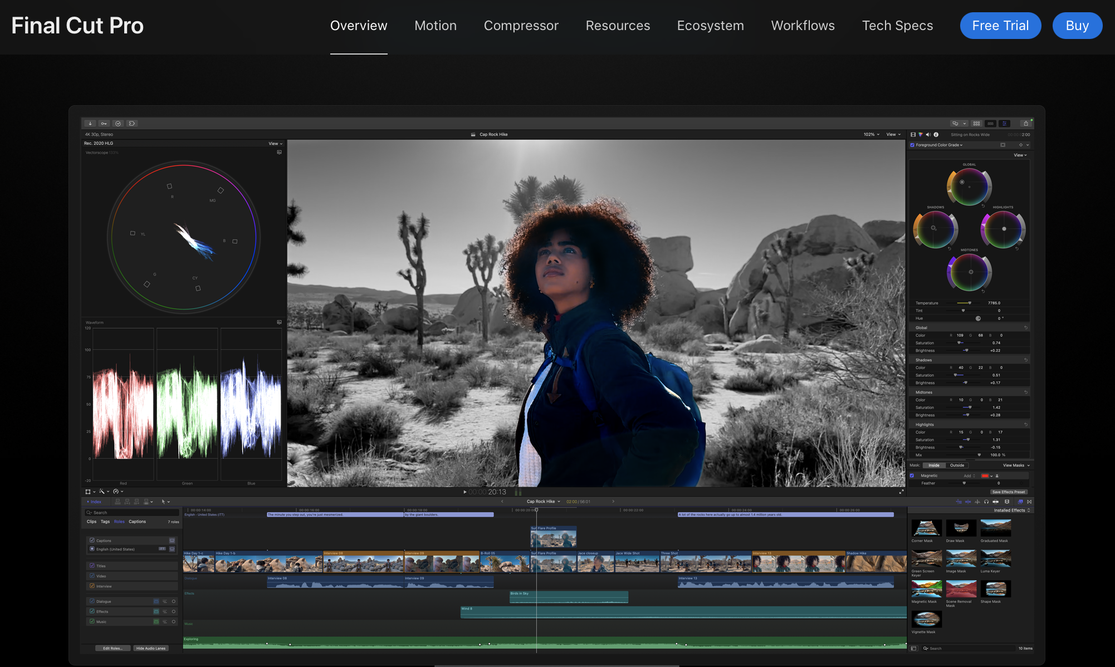Click the import media arrow icon

coord(90,124)
